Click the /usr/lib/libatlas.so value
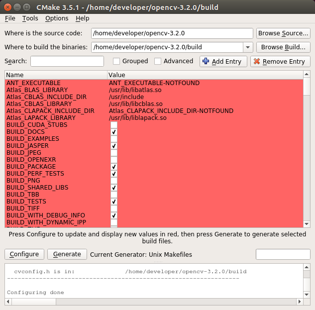The image size is (315, 310). point(135,90)
